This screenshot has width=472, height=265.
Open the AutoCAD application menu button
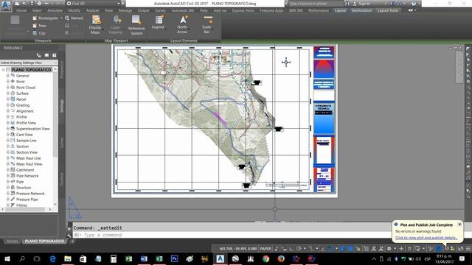pos(6,5)
